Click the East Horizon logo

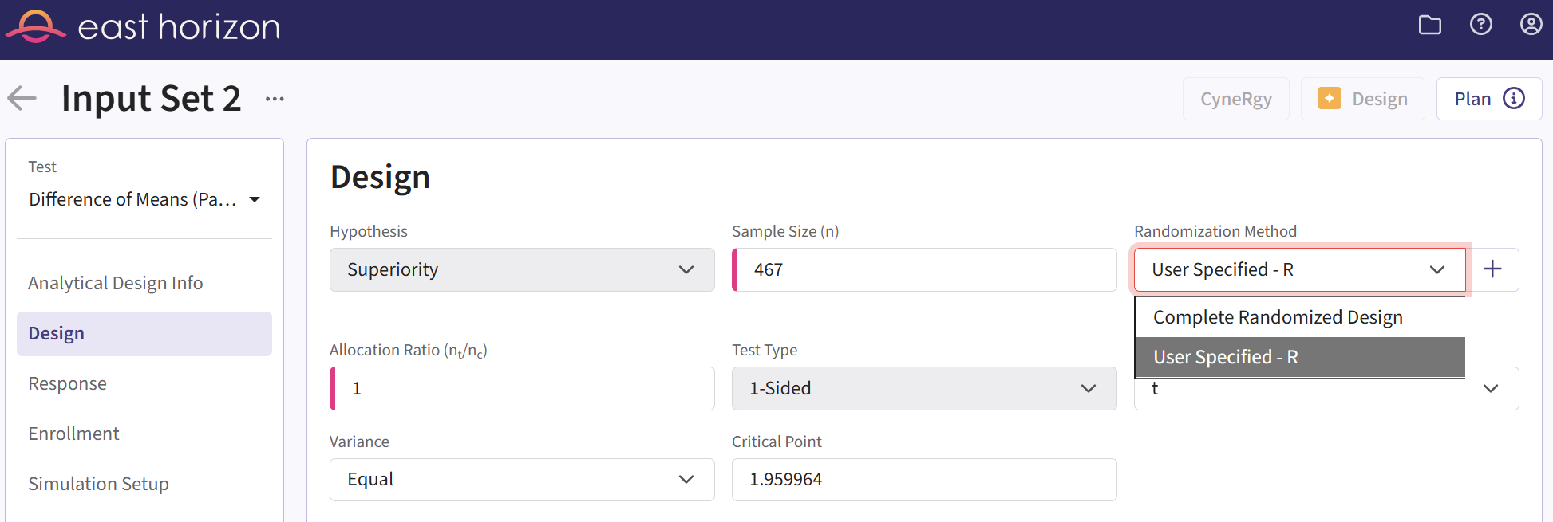point(144,27)
